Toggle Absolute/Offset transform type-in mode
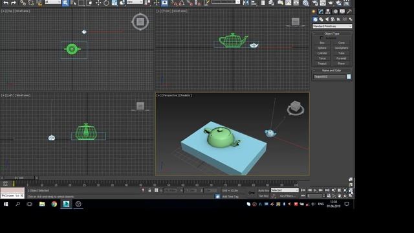Image resolution: width=414 pixels, height=233 pixels. (x=157, y=190)
